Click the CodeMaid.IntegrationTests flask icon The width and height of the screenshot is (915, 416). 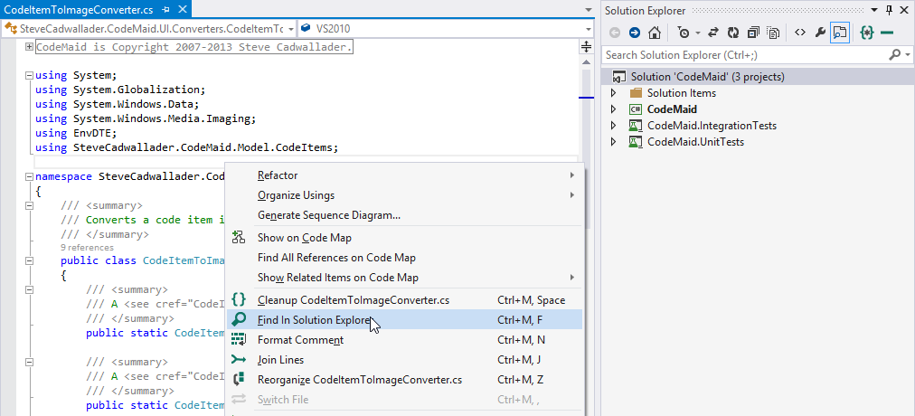pyautogui.click(x=636, y=126)
